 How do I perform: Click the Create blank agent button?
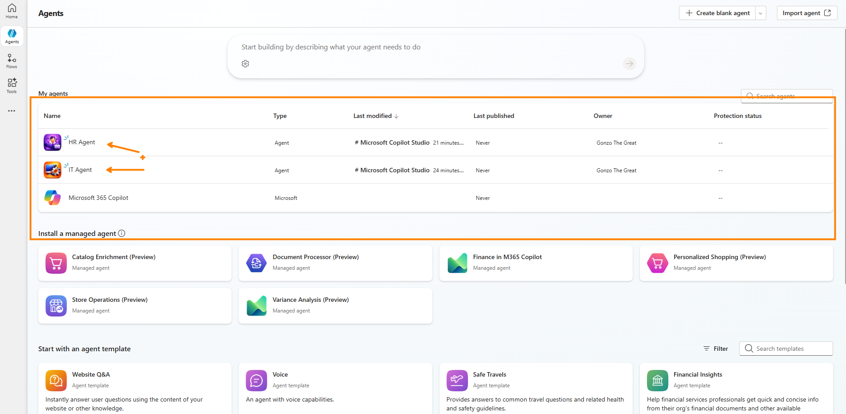pos(717,13)
